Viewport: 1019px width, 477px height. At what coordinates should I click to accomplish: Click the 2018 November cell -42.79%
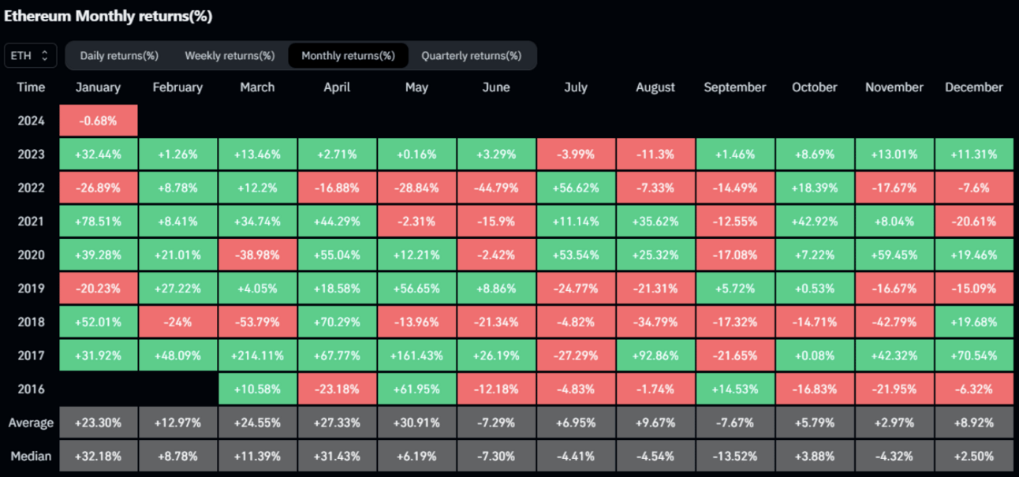[894, 322]
